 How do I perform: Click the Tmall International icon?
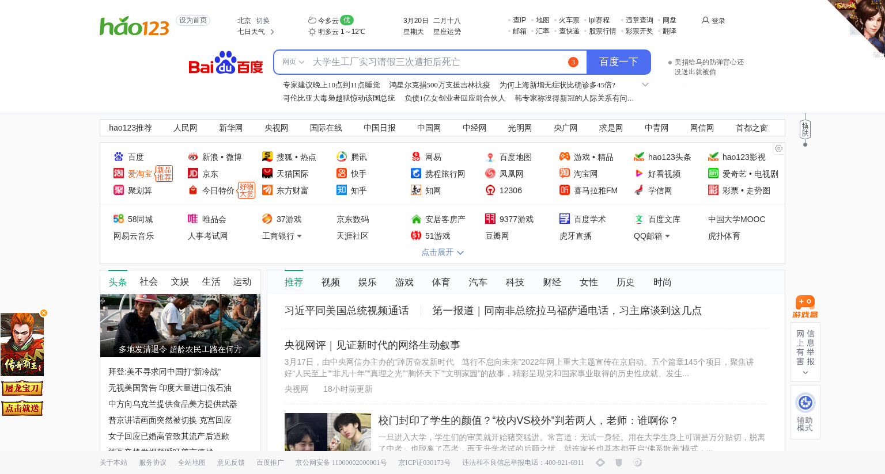267,173
